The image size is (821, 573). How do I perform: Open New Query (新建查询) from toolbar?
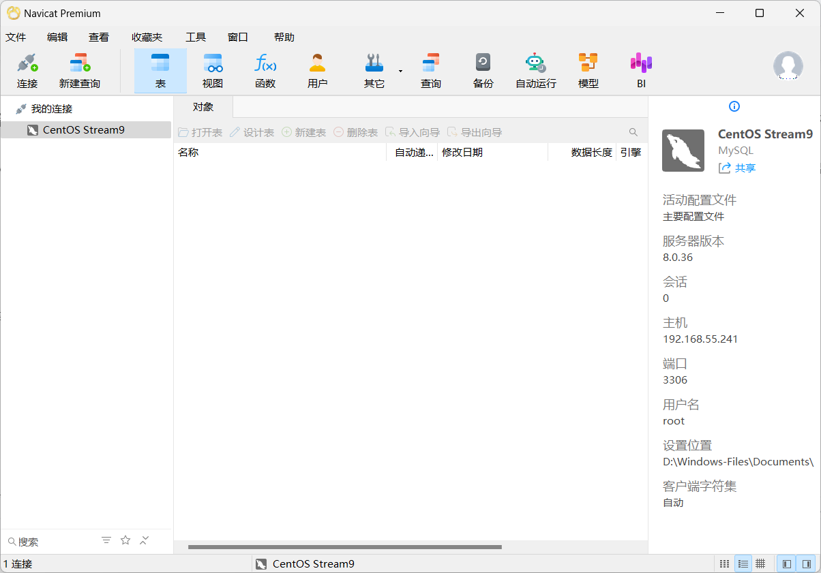(x=80, y=71)
